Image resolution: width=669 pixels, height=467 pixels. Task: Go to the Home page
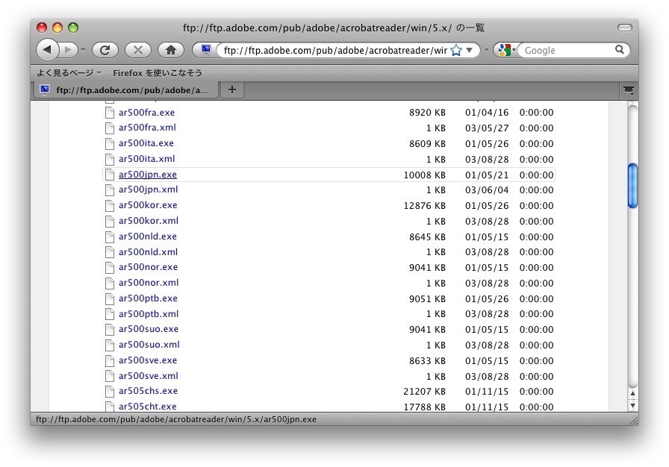pyautogui.click(x=171, y=50)
